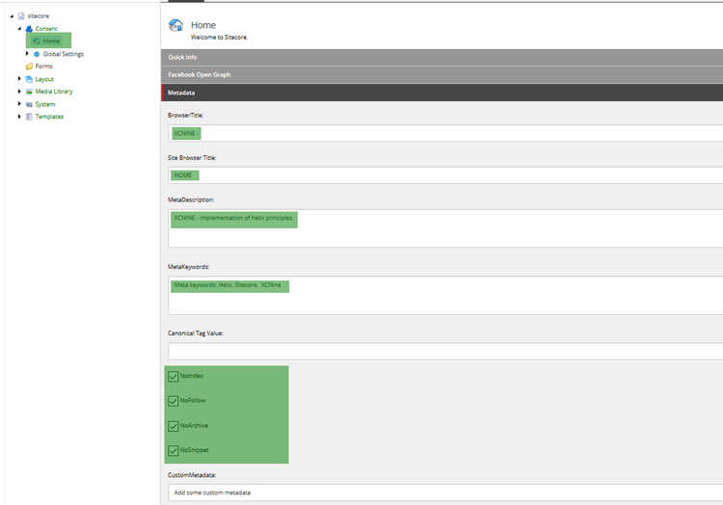
Task: Uncheck the NoIndex checkbox
Action: click(x=173, y=377)
